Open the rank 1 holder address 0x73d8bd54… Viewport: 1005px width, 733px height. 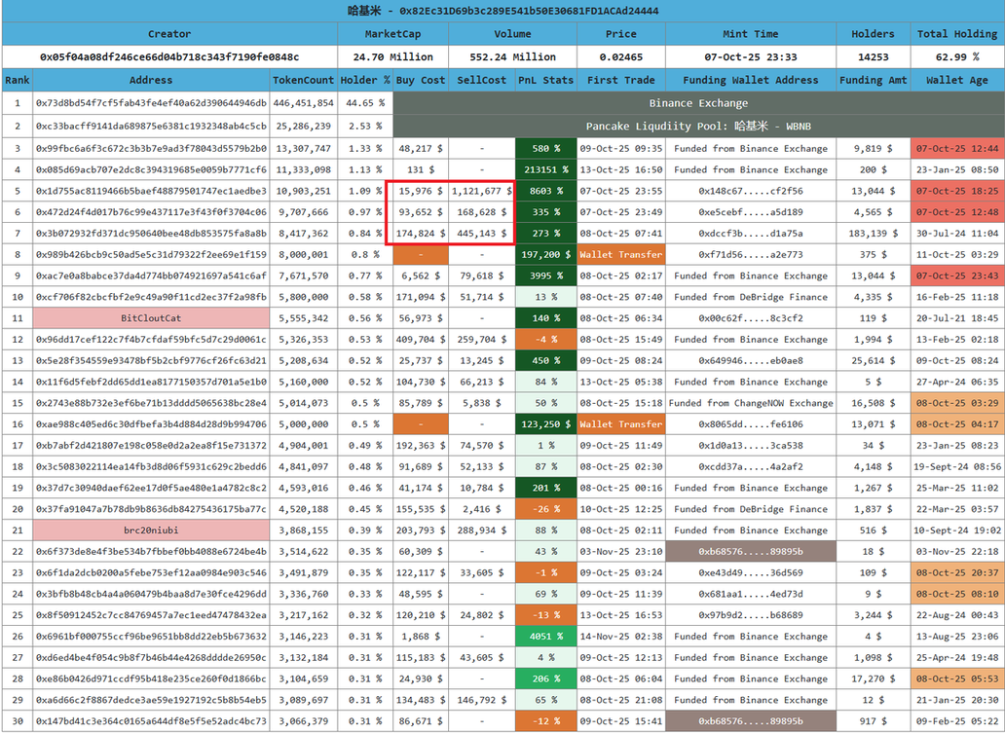coord(151,103)
